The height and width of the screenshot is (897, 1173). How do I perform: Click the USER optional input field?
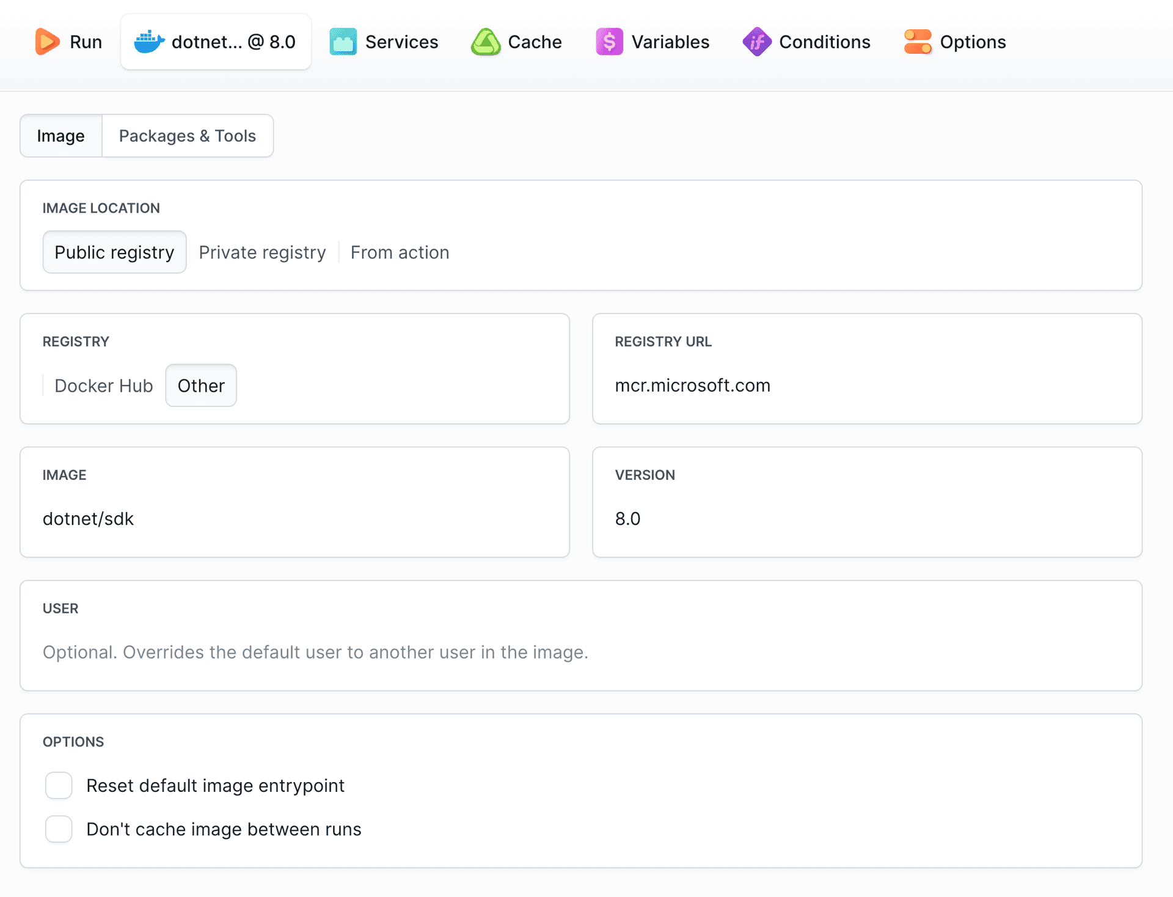(580, 652)
